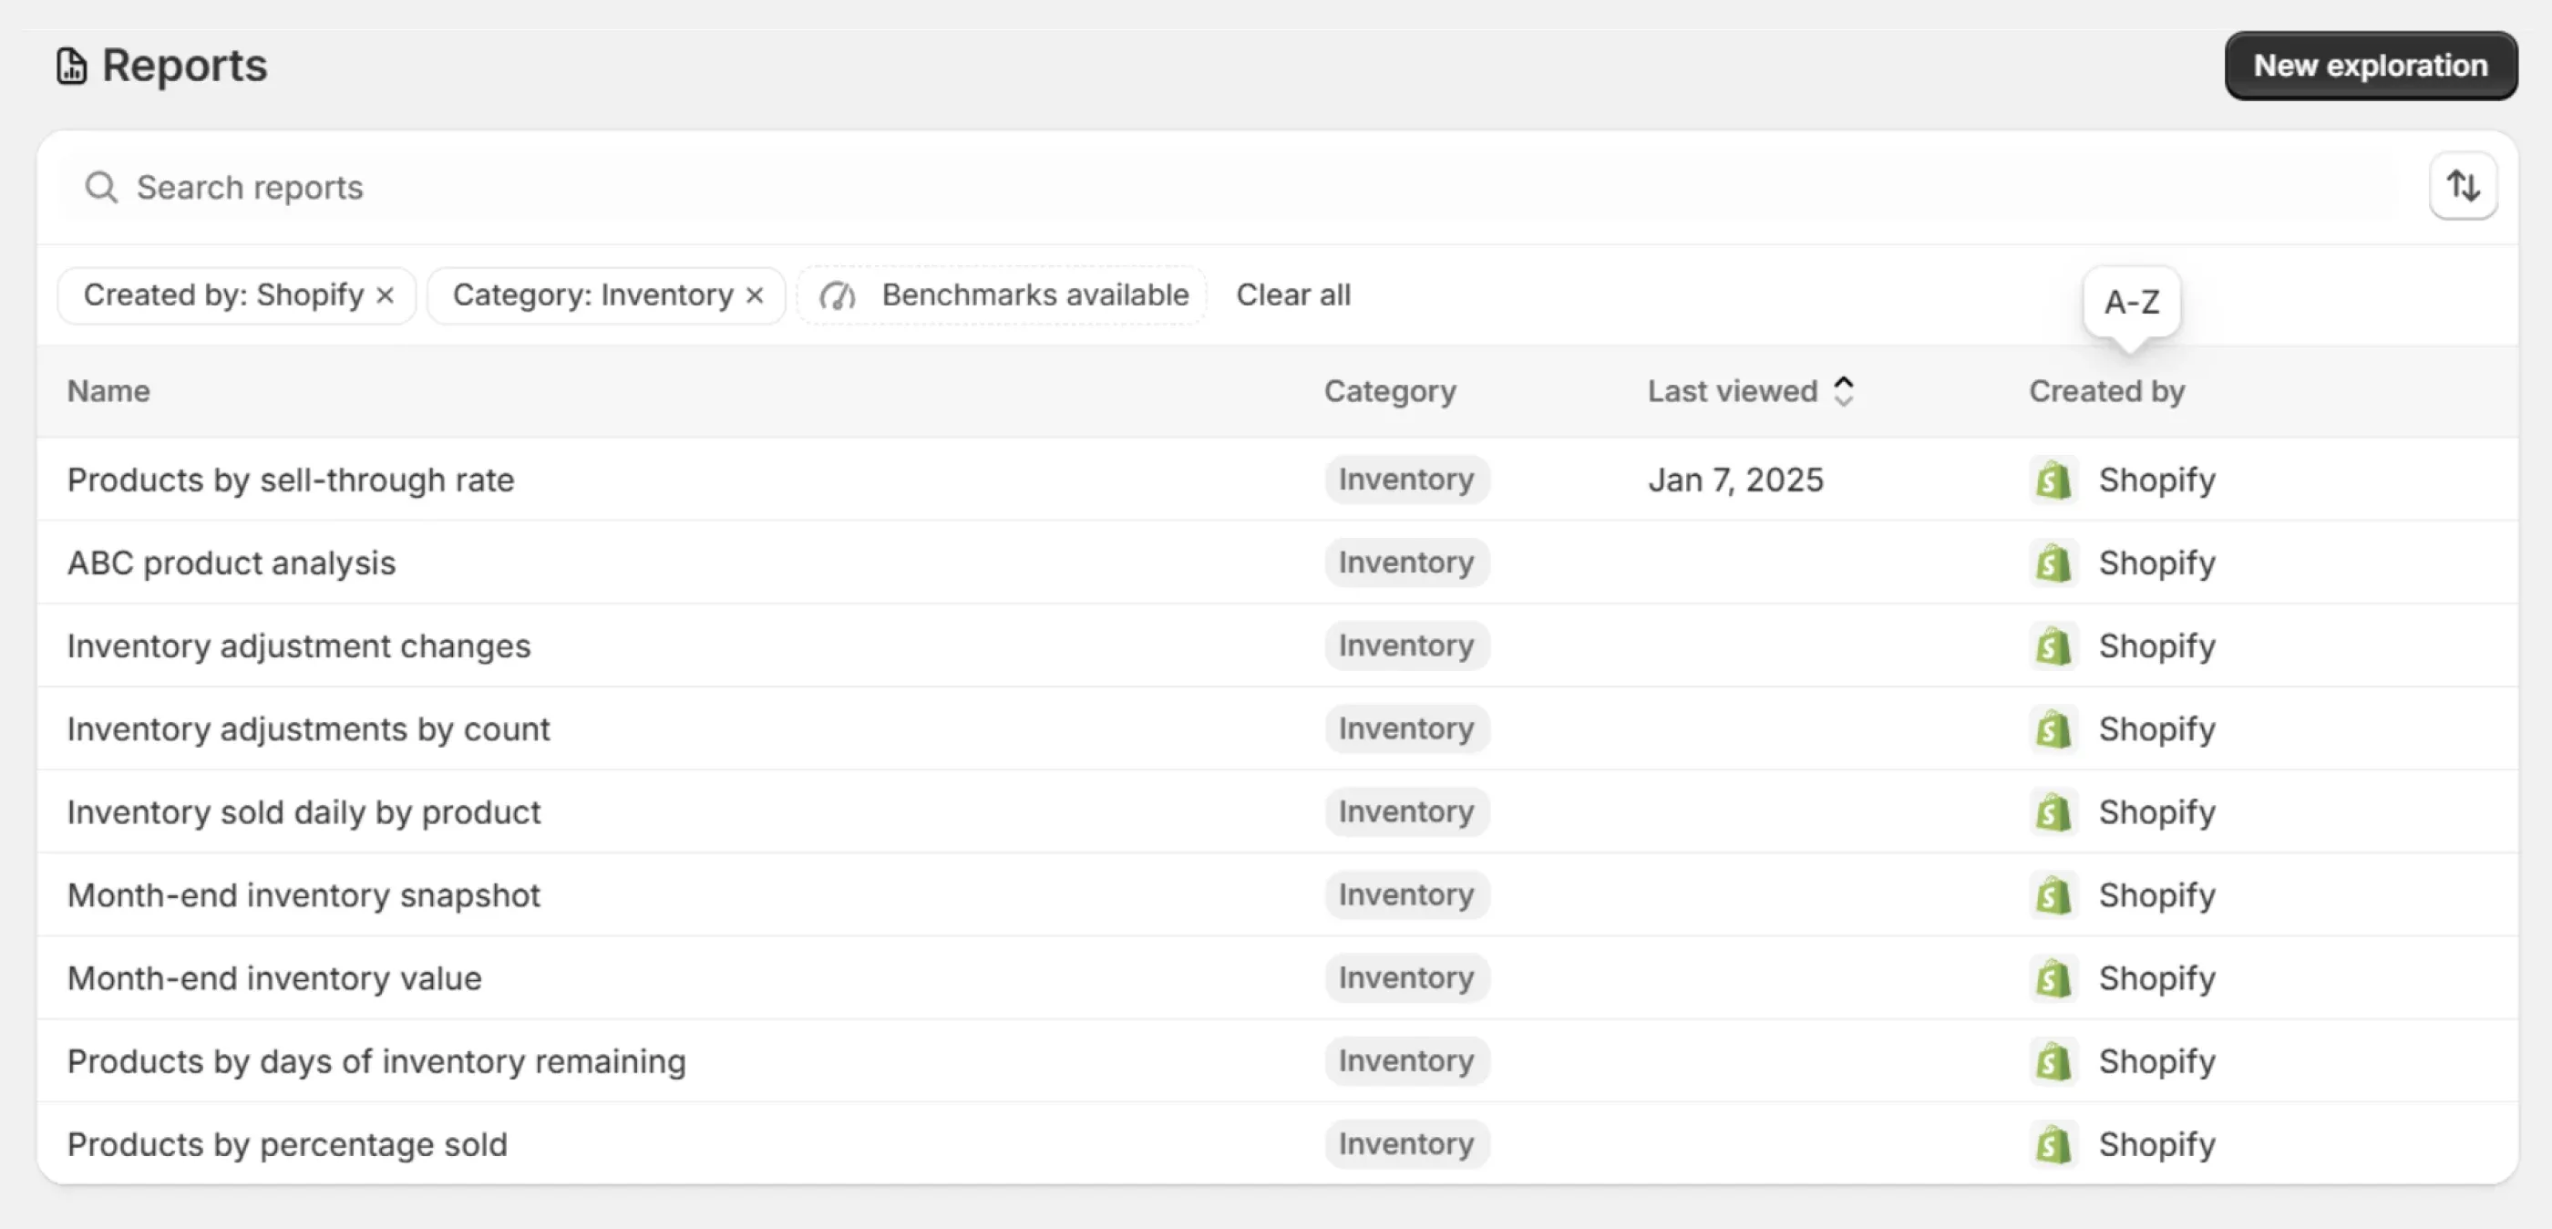This screenshot has width=2552, height=1229.
Task: Select the Jan 7, 2025 last viewed date
Action: click(1734, 480)
